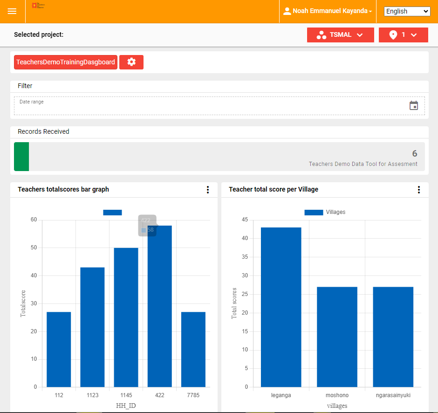Viewport: 438px width, 413px height.
Task: Click 'Teachers Demo Data Tool for Assesment' label
Action: pyautogui.click(x=363, y=164)
